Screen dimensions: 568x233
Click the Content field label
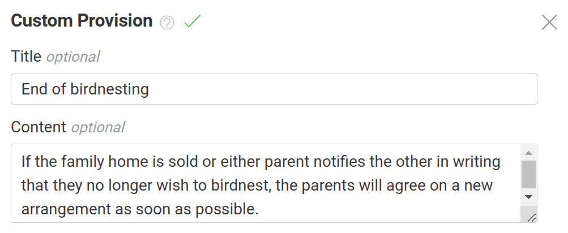pyautogui.click(x=39, y=127)
